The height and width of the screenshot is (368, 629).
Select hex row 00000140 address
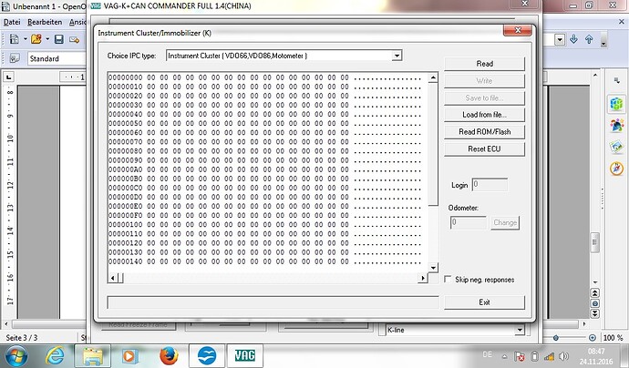[125, 261]
